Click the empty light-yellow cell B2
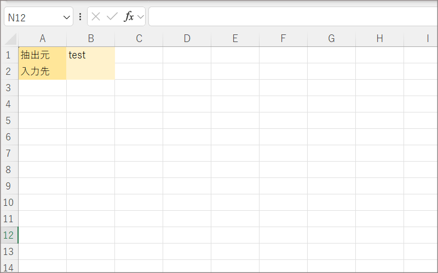 point(90,72)
